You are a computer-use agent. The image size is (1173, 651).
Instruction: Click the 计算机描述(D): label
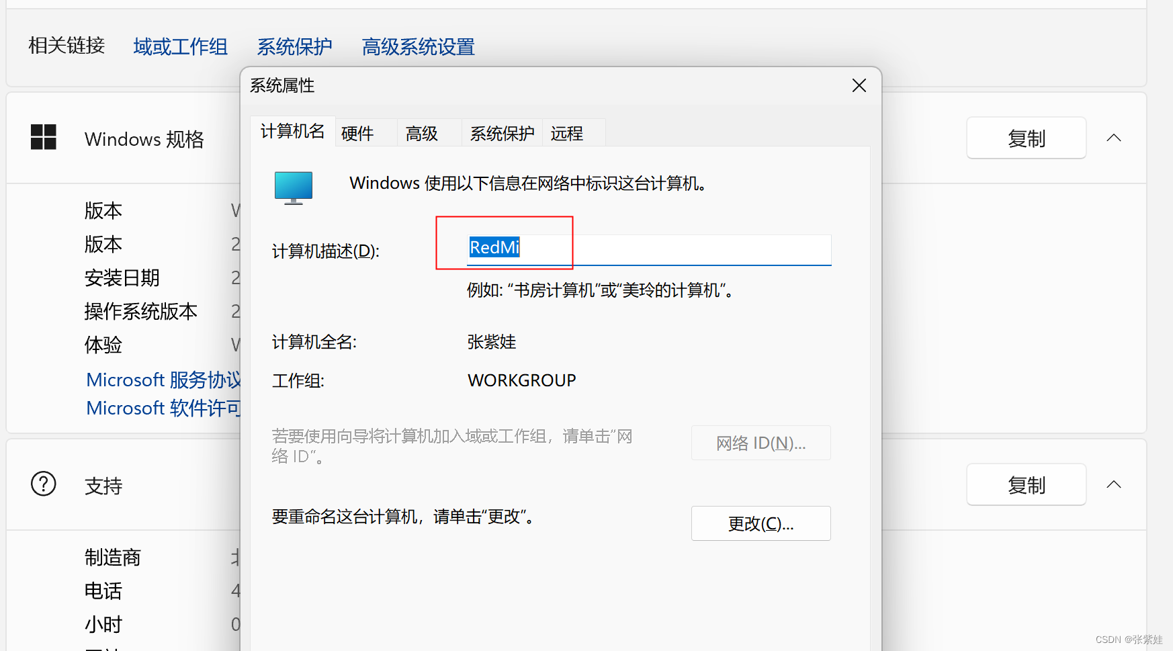click(326, 251)
